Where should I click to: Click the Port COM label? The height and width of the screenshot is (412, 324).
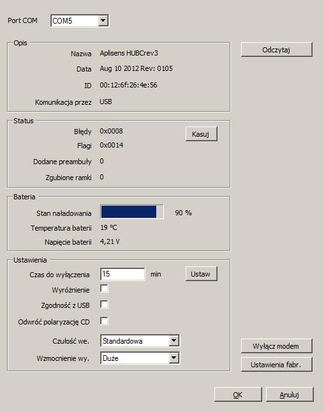[22, 20]
